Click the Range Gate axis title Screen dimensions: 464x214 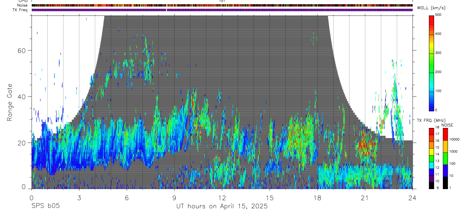[x=10, y=102]
